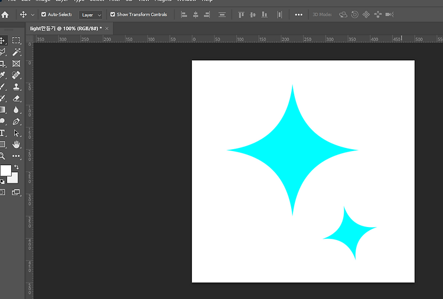
Task: Select the Horizontal Type tool
Action: (x=2, y=133)
